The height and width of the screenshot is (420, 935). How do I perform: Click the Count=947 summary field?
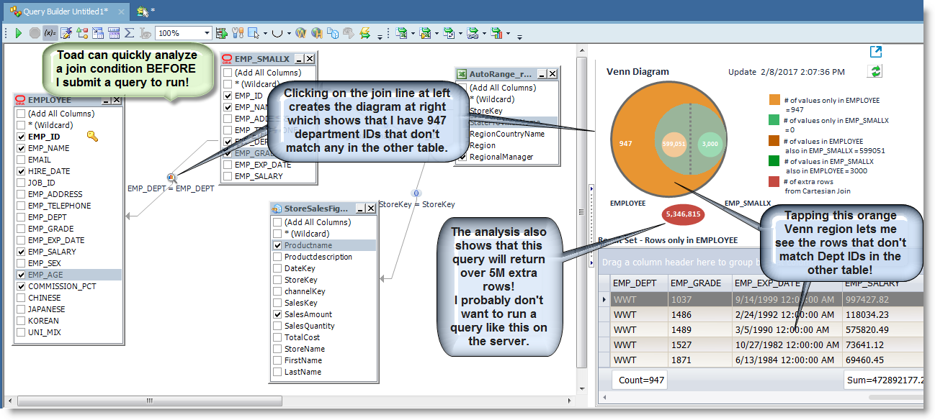coord(640,379)
